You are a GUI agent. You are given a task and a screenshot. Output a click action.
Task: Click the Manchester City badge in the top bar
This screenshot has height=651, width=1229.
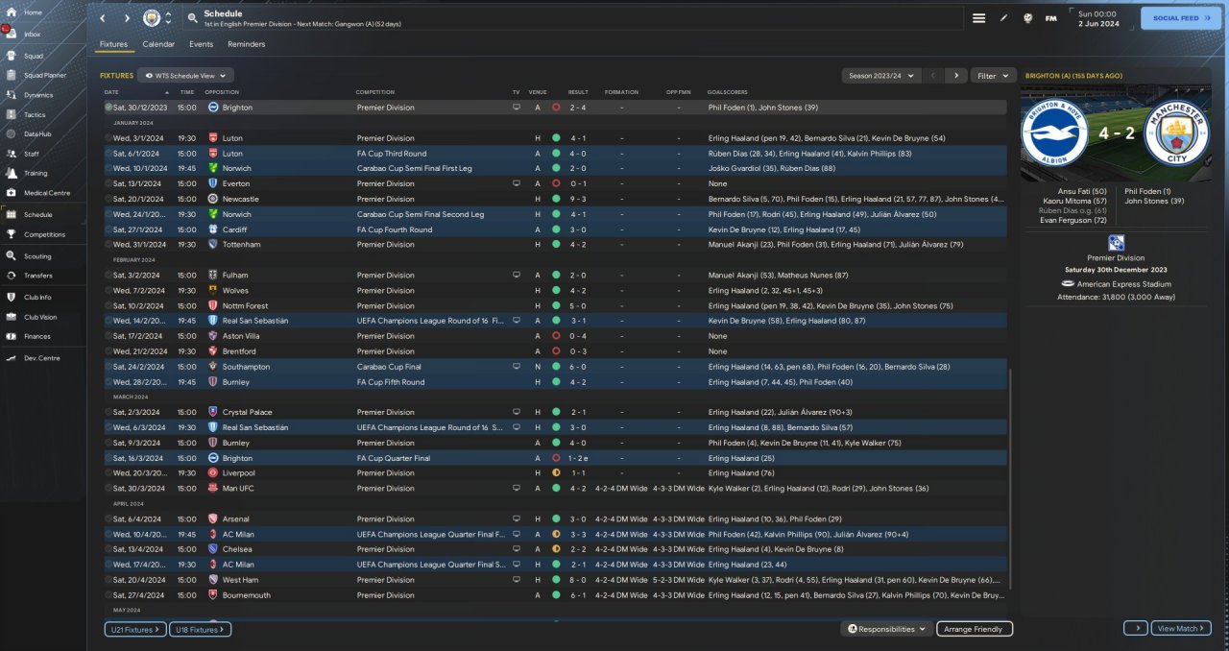[x=151, y=18]
